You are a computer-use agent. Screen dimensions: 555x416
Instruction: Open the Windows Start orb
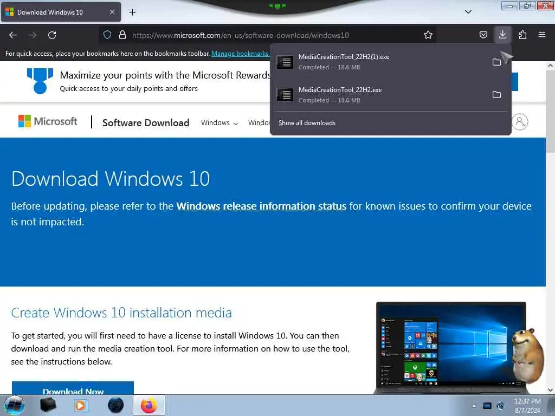pos(15,405)
